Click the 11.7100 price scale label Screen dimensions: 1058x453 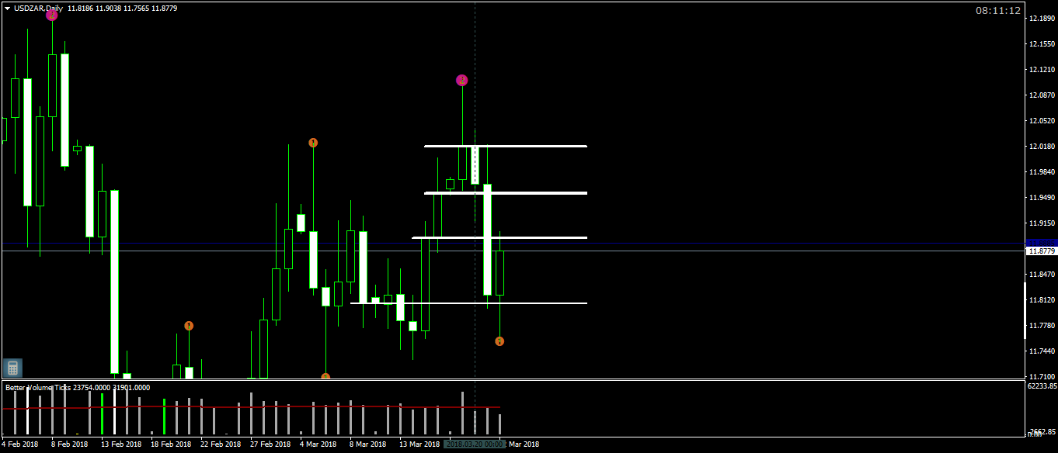pyautogui.click(x=1041, y=376)
